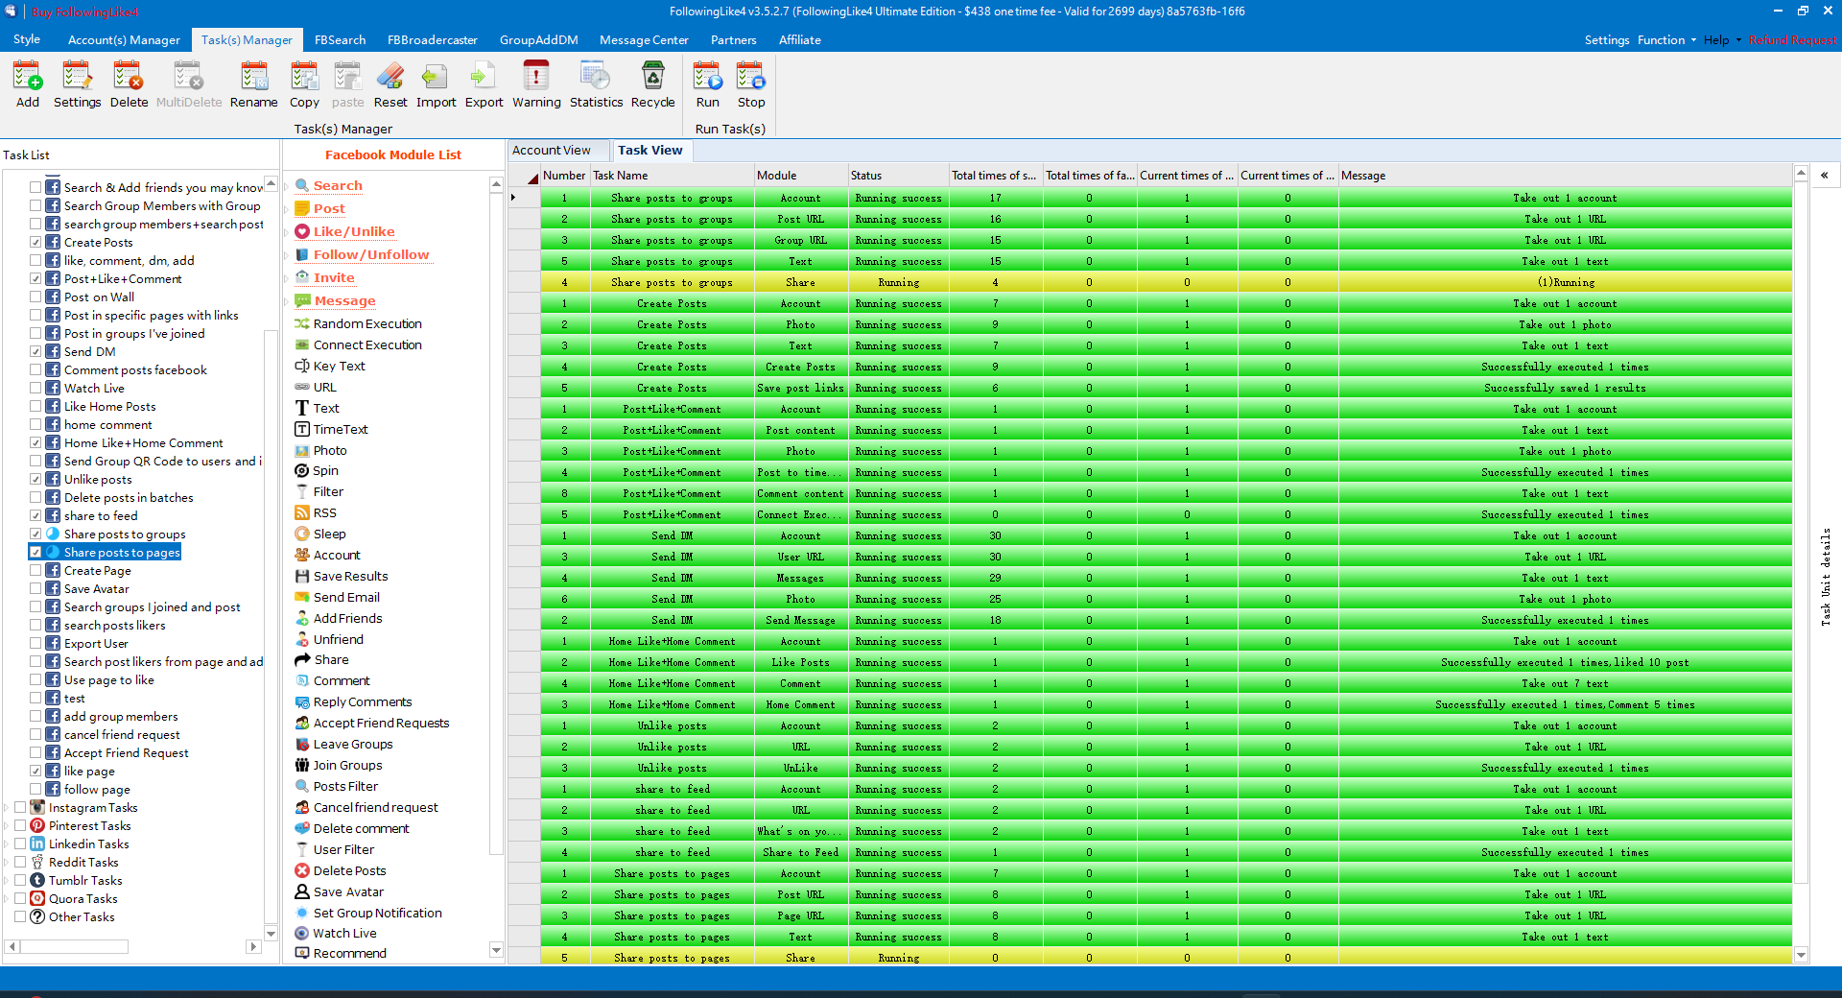
Task: Select the TimeText module
Action: click(x=331, y=430)
